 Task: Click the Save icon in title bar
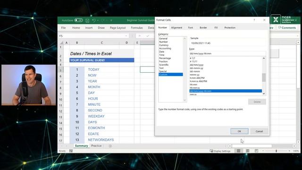tap(87, 20)
